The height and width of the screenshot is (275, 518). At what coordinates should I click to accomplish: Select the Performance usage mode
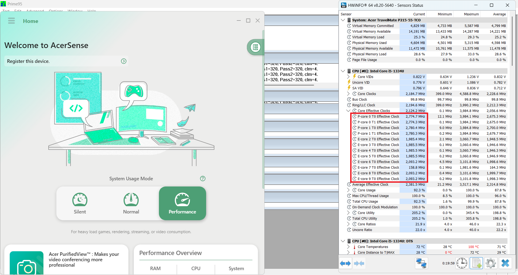pos(182,203)
